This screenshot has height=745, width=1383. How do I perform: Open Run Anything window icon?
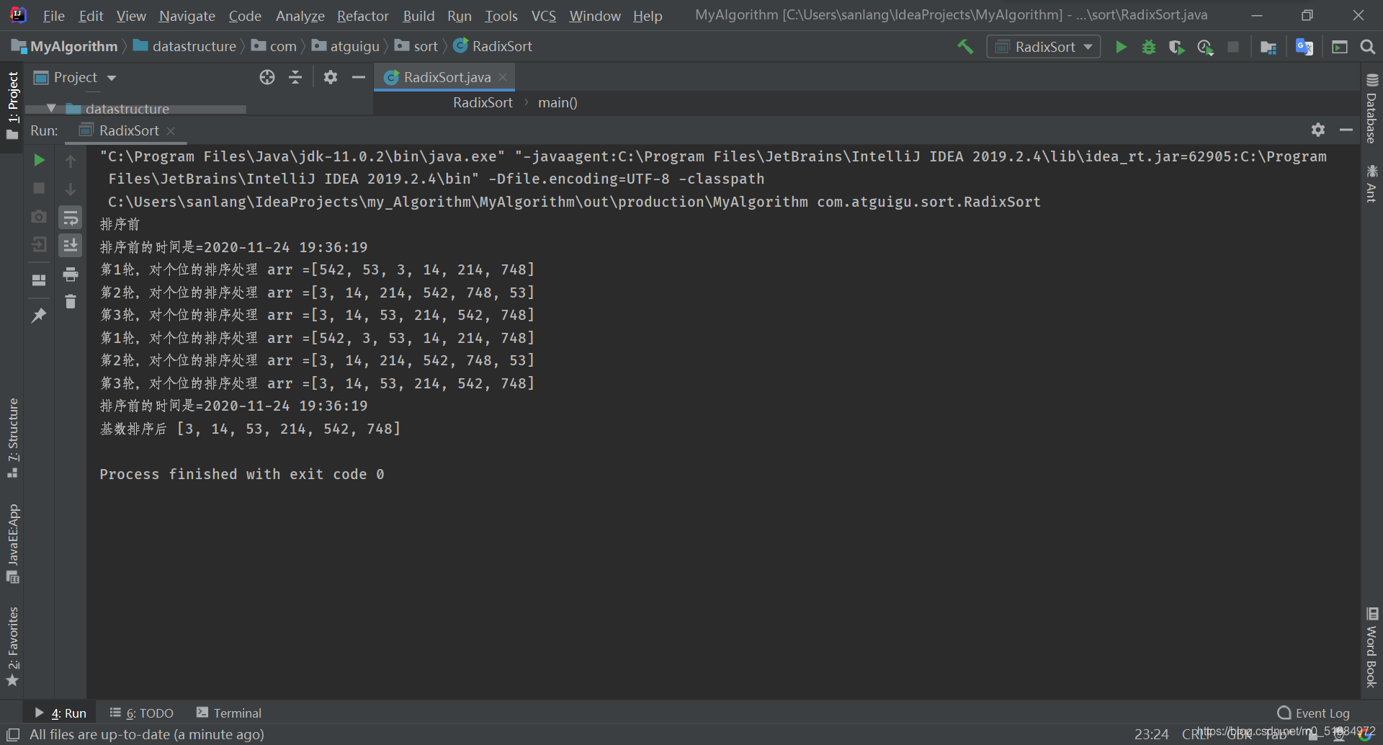coord(1340,47)
